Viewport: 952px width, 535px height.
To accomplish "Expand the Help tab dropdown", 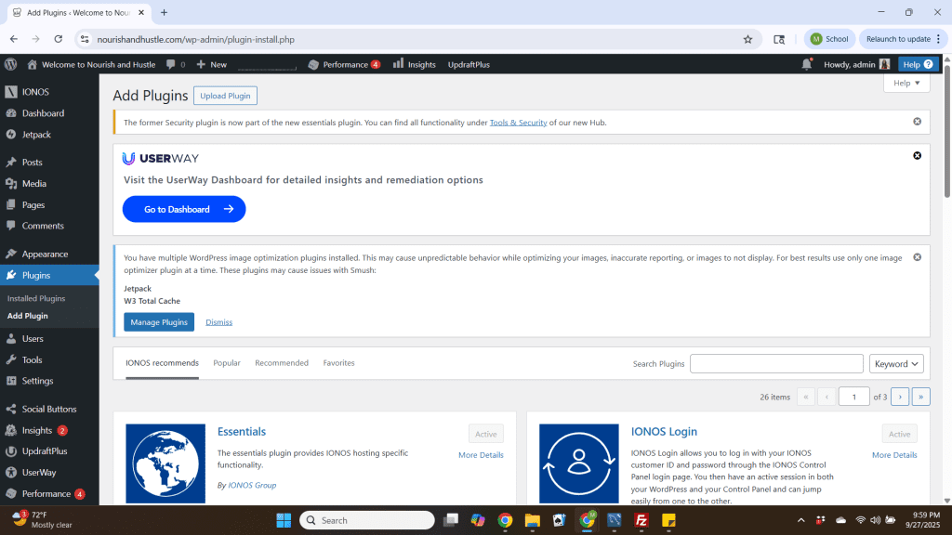I will click(x=906, y=83).
